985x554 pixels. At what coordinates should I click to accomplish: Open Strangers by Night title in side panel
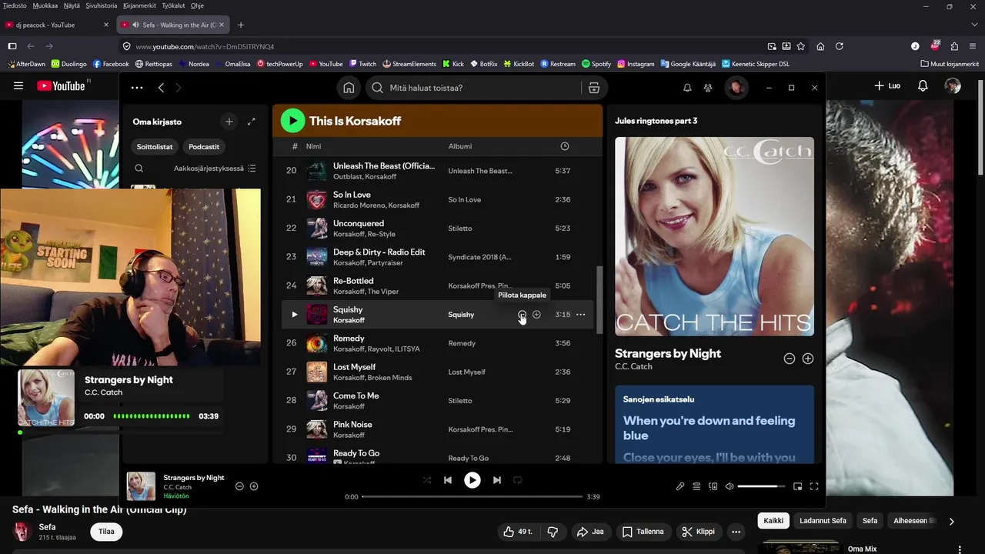[668, 353]
